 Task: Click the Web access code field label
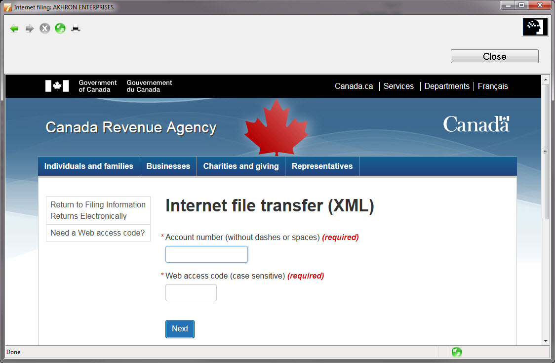[x=225, y=276]
